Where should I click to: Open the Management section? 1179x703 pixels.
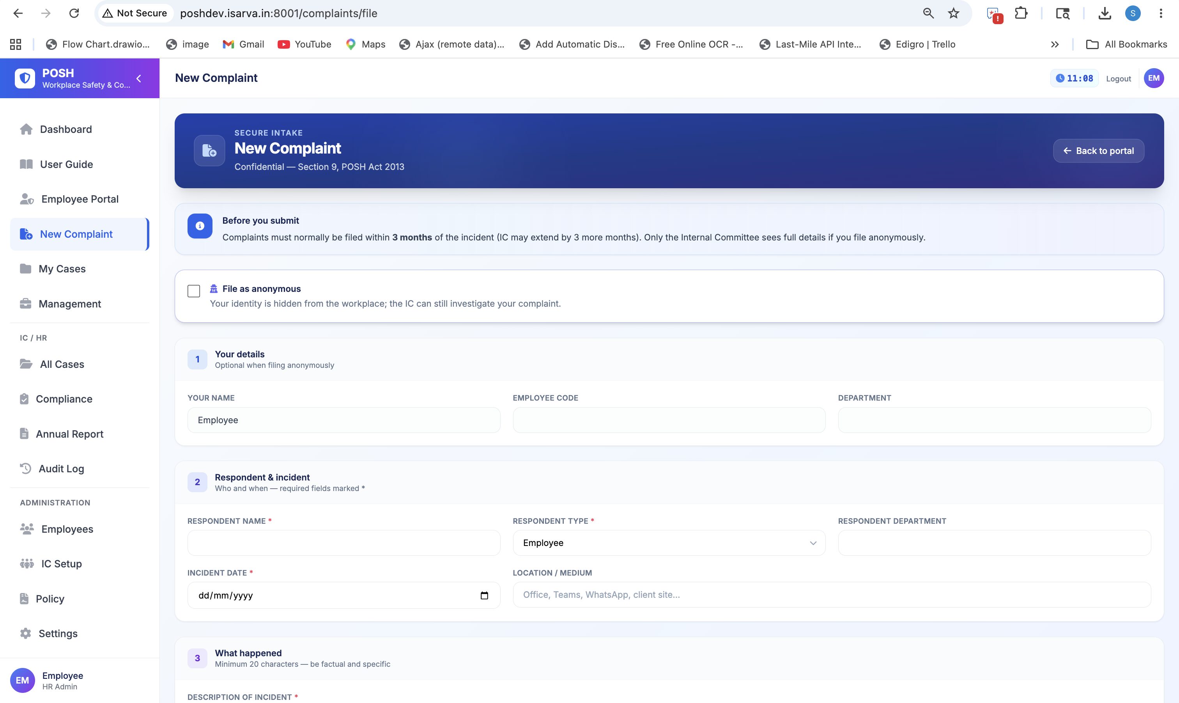80,304
